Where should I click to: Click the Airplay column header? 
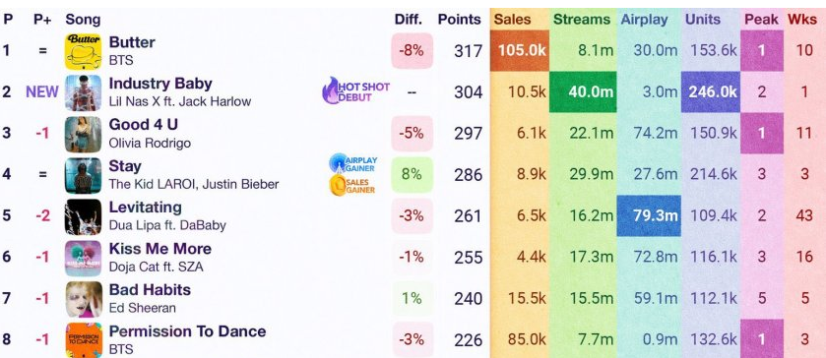coord(644,20)
